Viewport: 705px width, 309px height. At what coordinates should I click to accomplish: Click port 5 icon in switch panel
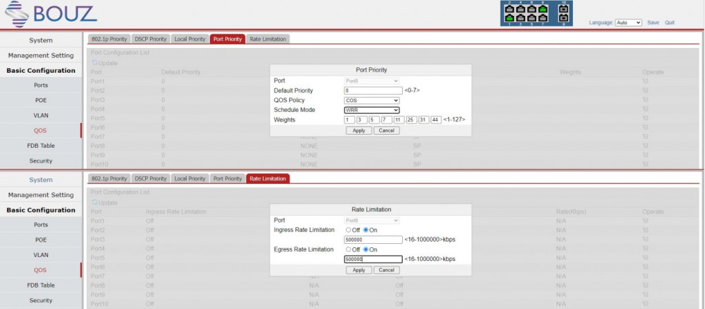[532, 19]
